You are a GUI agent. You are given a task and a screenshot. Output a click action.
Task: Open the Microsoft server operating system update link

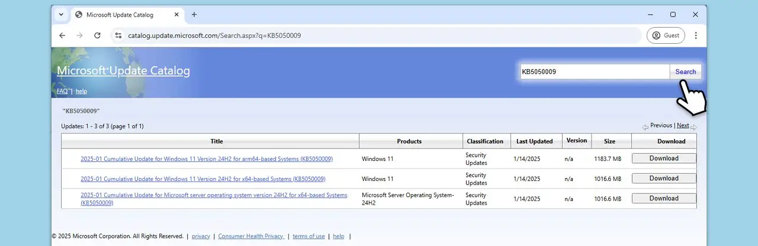(214, 199)
